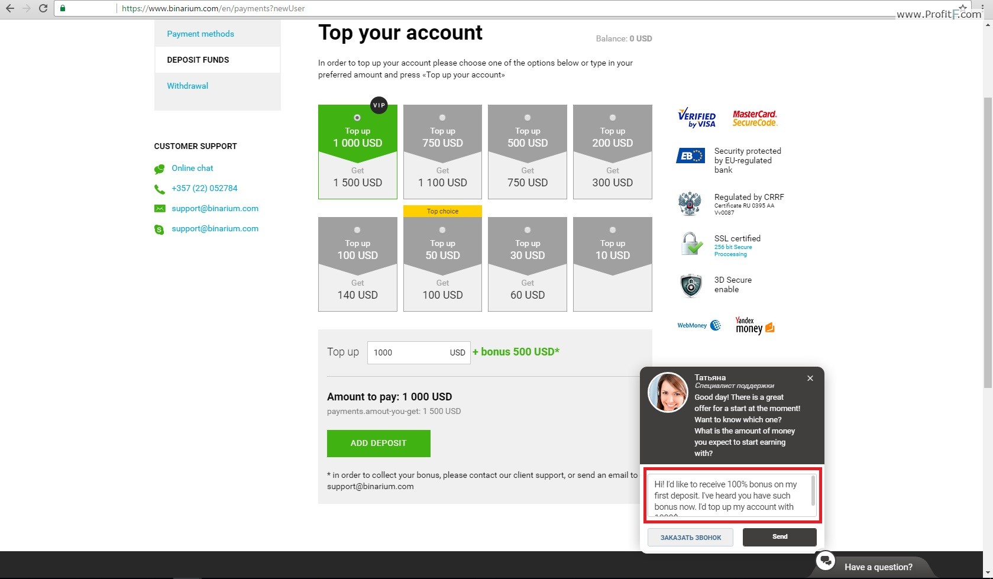Open DEPOSIT FUNDS in sidebar
This screenshot has height=579, width=993.
coord(198,60)
